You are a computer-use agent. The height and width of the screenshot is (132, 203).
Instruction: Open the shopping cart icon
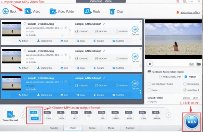point(178,1)
